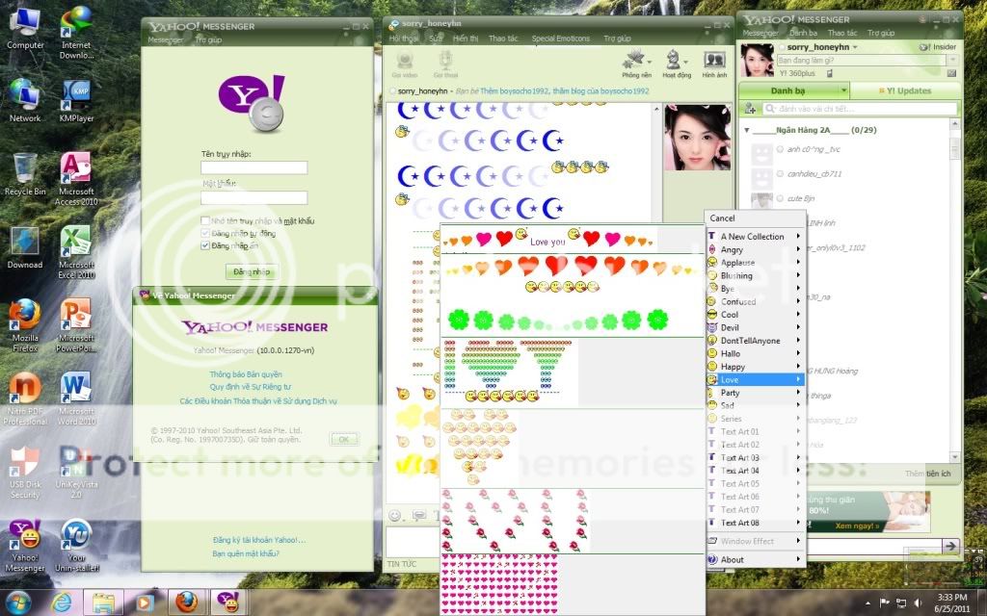Show hidden system tray icons arrow
Image resolution: width=987 pixels, height=616 pixels.
pos(868,603)
